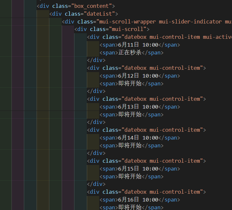Viewport: 232px width, 210px height.
Task: Click 即将开始 under 6月14日
Action: point(130,146)
